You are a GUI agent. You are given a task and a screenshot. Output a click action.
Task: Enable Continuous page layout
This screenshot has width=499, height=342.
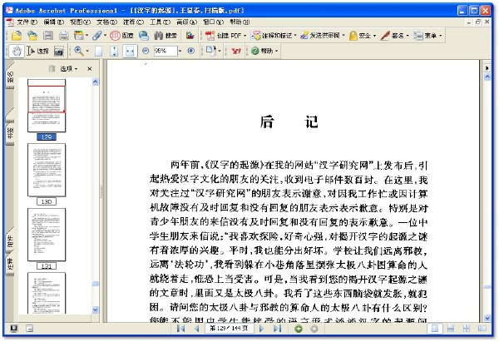pyautogui.click(x=451, y=329)
